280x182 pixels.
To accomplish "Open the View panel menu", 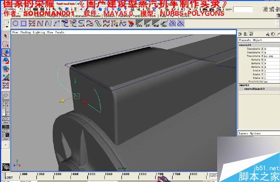I will tap(15, 32).
